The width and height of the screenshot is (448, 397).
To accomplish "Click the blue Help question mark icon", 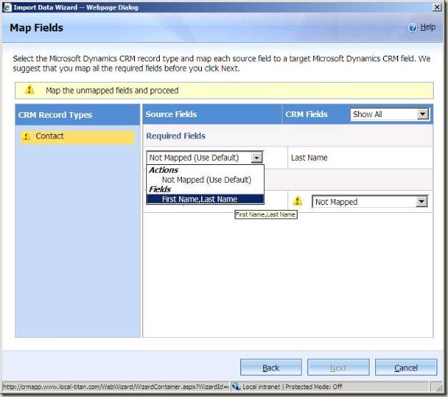I will click(x=412, y=28).
